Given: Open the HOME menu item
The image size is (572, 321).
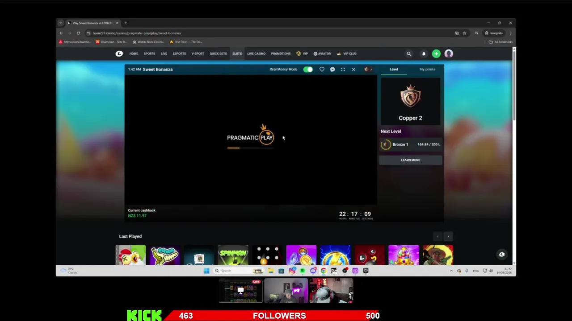Looking at the screenshot, I should point(134,53).
